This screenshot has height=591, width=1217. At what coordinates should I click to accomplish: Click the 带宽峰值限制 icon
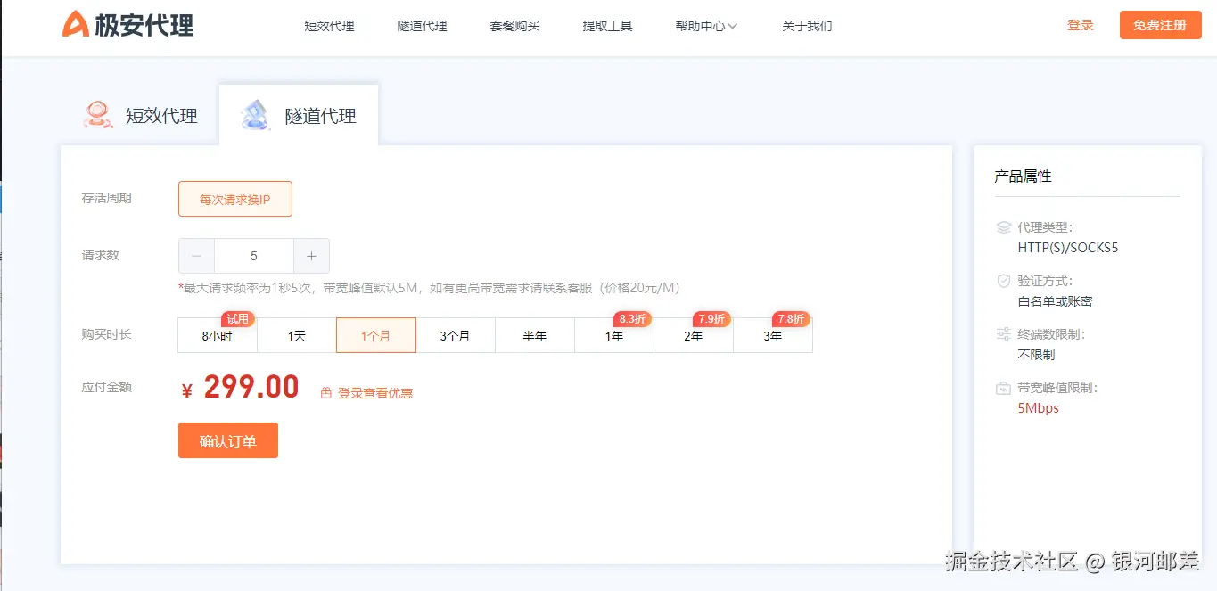(1003, 388)
